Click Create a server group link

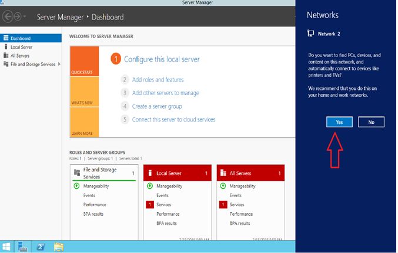[x=157, y=106]
